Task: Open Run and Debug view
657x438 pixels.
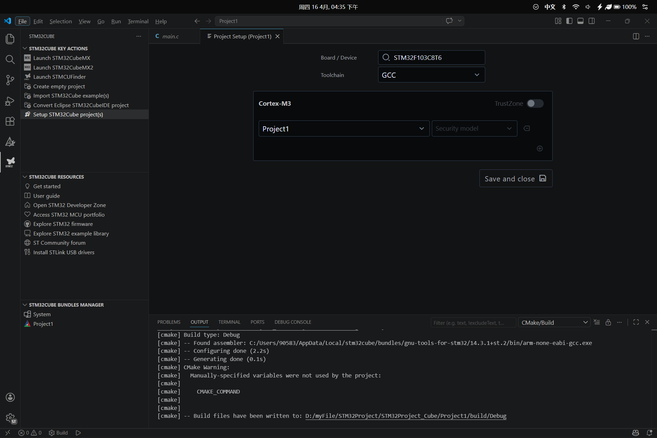Action: coord(10,101)
